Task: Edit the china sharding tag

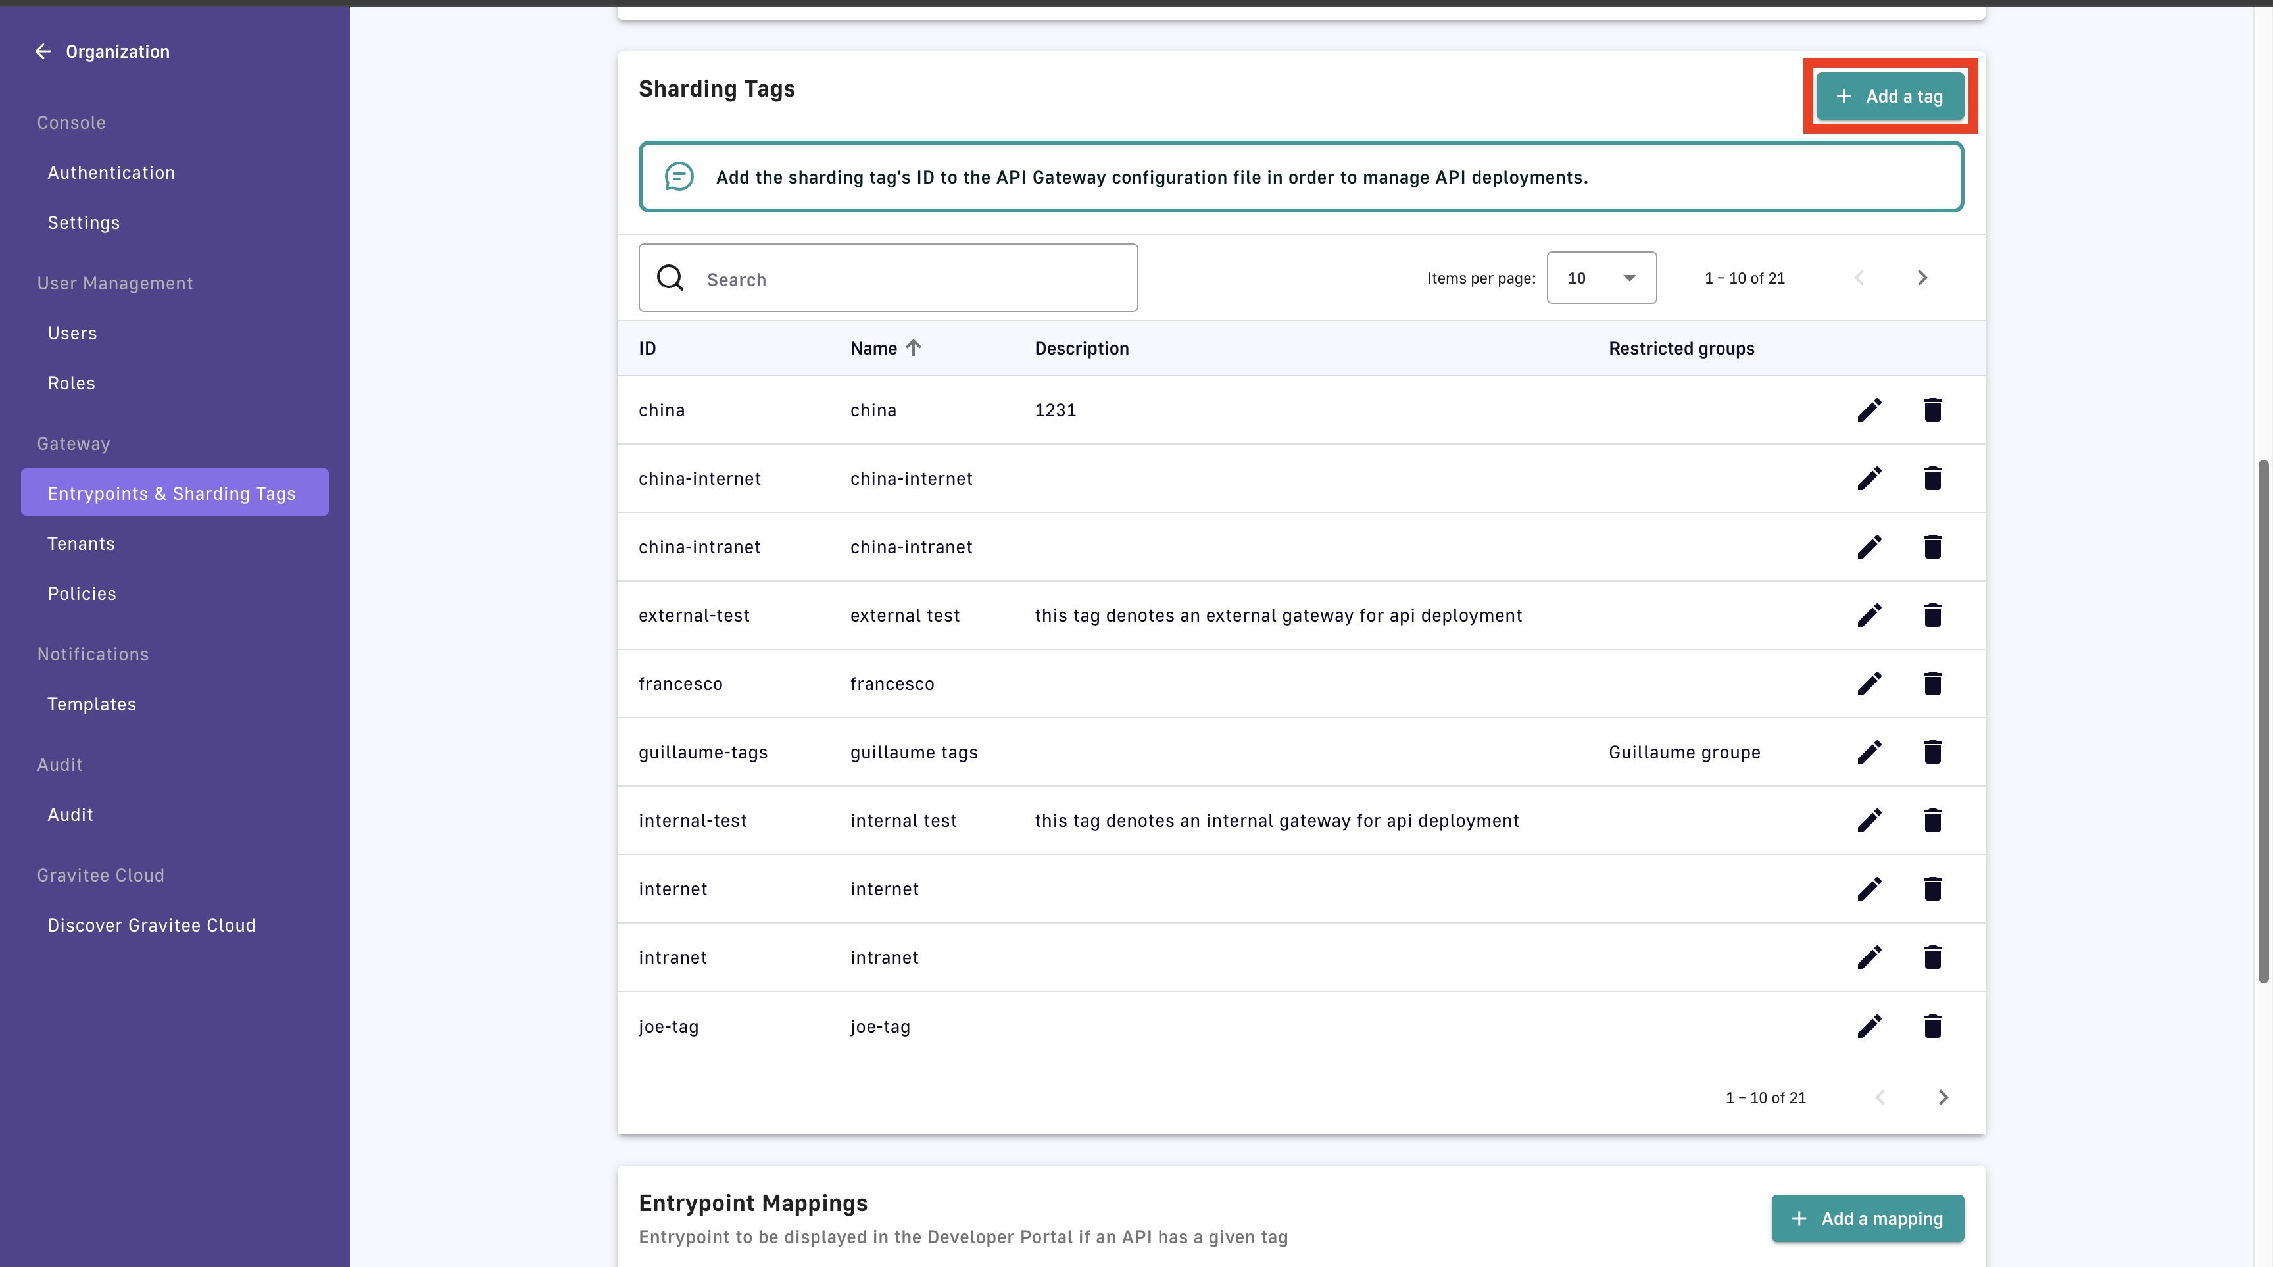Action: (x=1869, y=410)
